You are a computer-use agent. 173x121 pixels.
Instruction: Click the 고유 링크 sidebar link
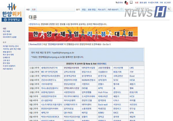(x=6, y=60)
